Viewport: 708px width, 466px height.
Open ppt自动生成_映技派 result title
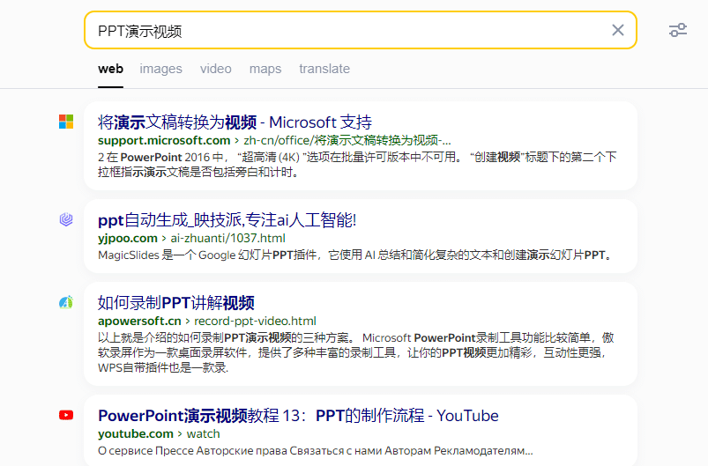tap(227, 220)
